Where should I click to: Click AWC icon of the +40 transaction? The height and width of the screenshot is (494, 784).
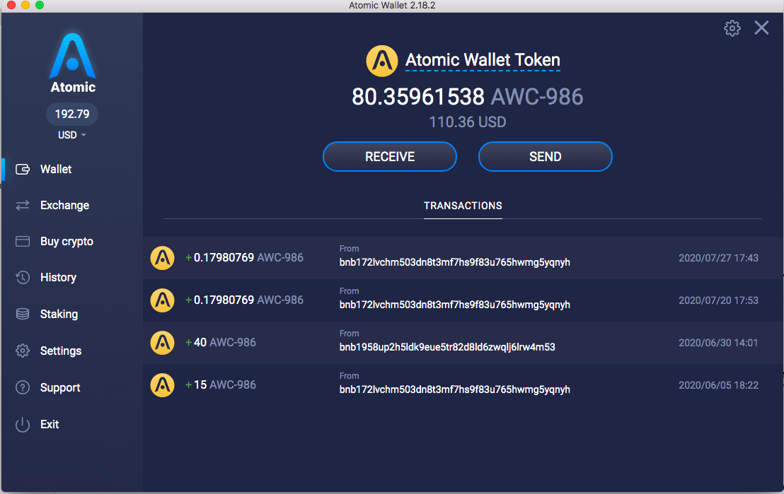163,343
